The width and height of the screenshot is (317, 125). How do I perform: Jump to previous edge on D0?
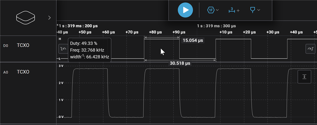[x=63, y=49]
